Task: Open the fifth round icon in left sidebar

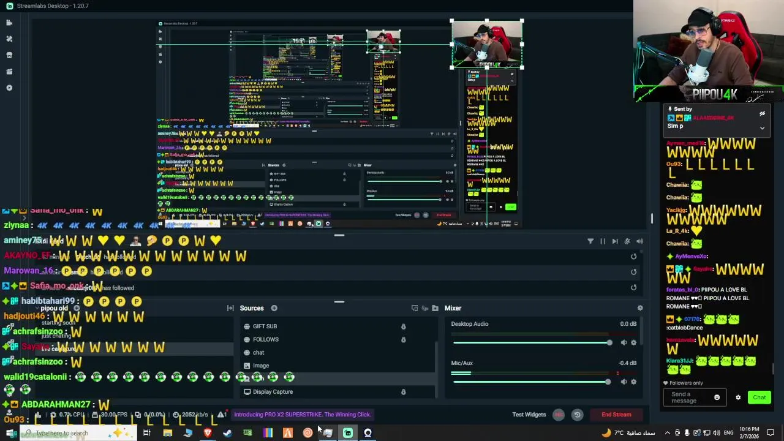Action: click(9, 88)
